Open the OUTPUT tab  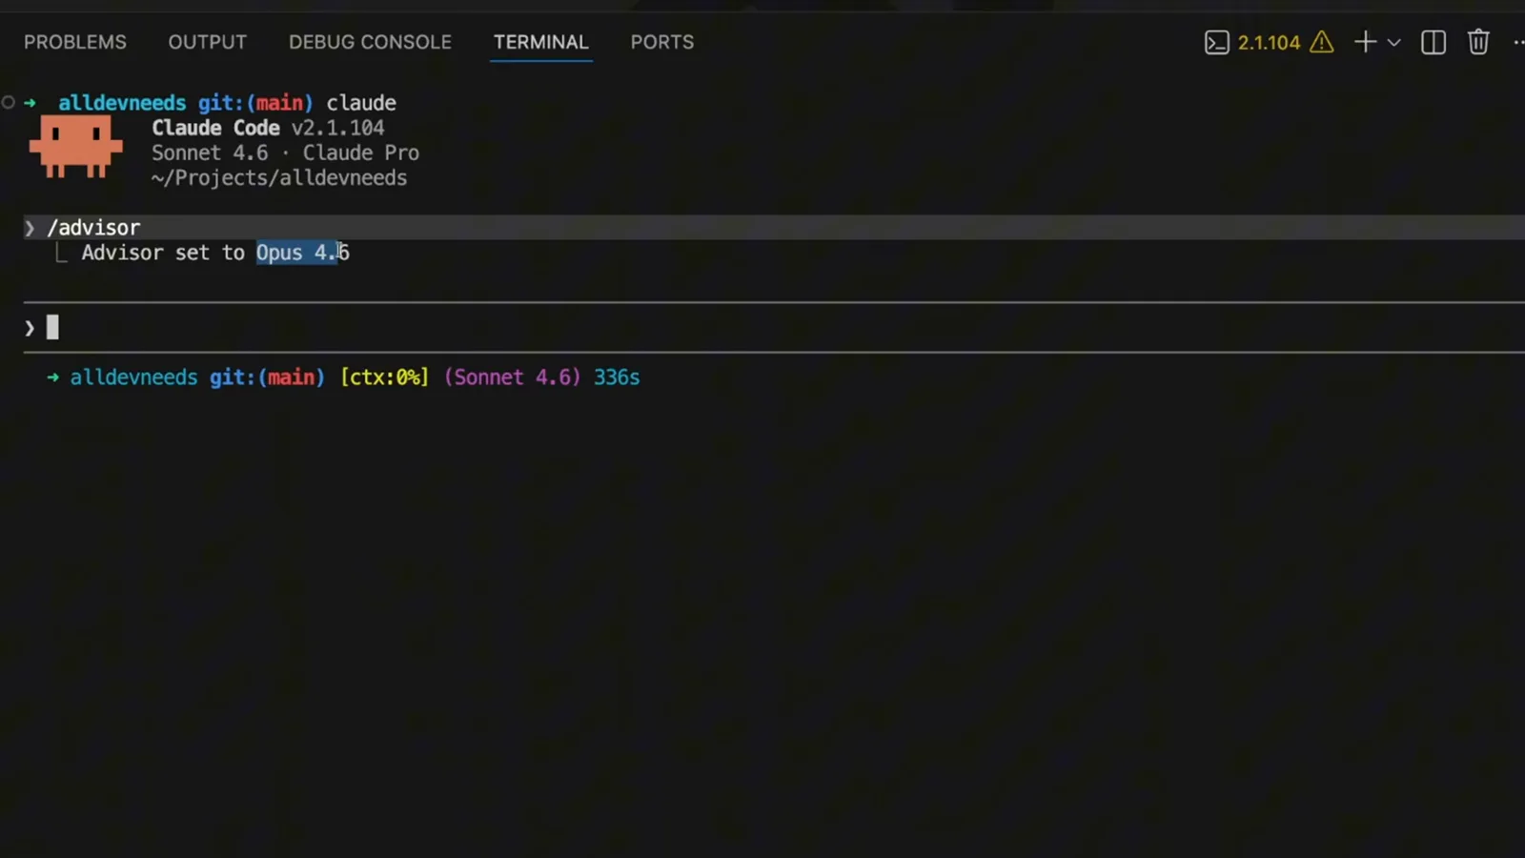point(208,42)
